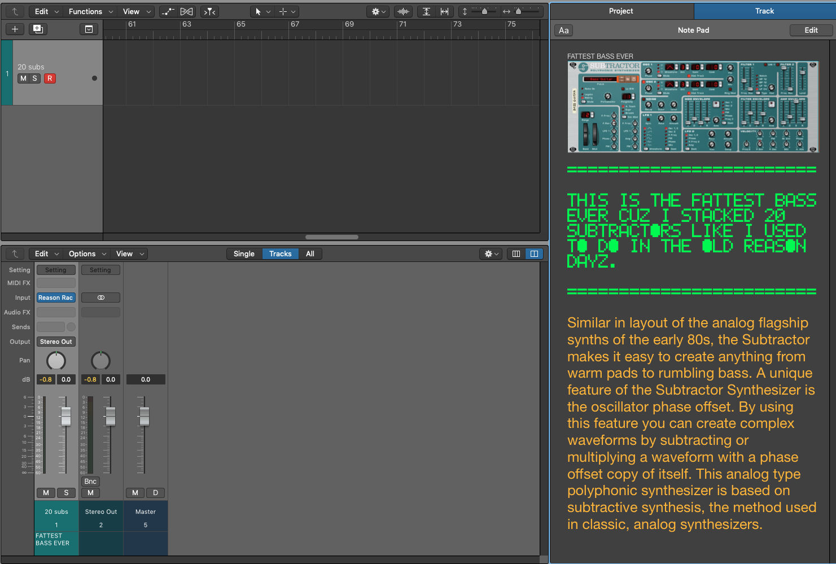This screenshot has width=836, height=564.
Task: Click the horizontal auto zoom icon
Action: tap(445, 11)
